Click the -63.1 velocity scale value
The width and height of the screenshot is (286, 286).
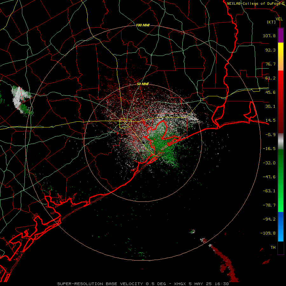click(x=269, y=191)
